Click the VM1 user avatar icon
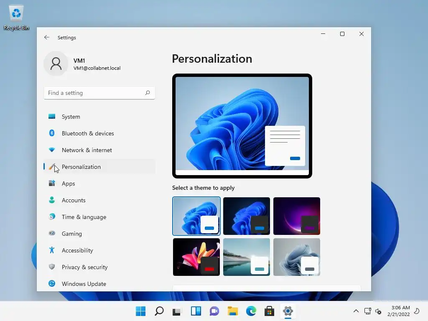The height and width of the screenshot is (321, 428). [56, 64]
